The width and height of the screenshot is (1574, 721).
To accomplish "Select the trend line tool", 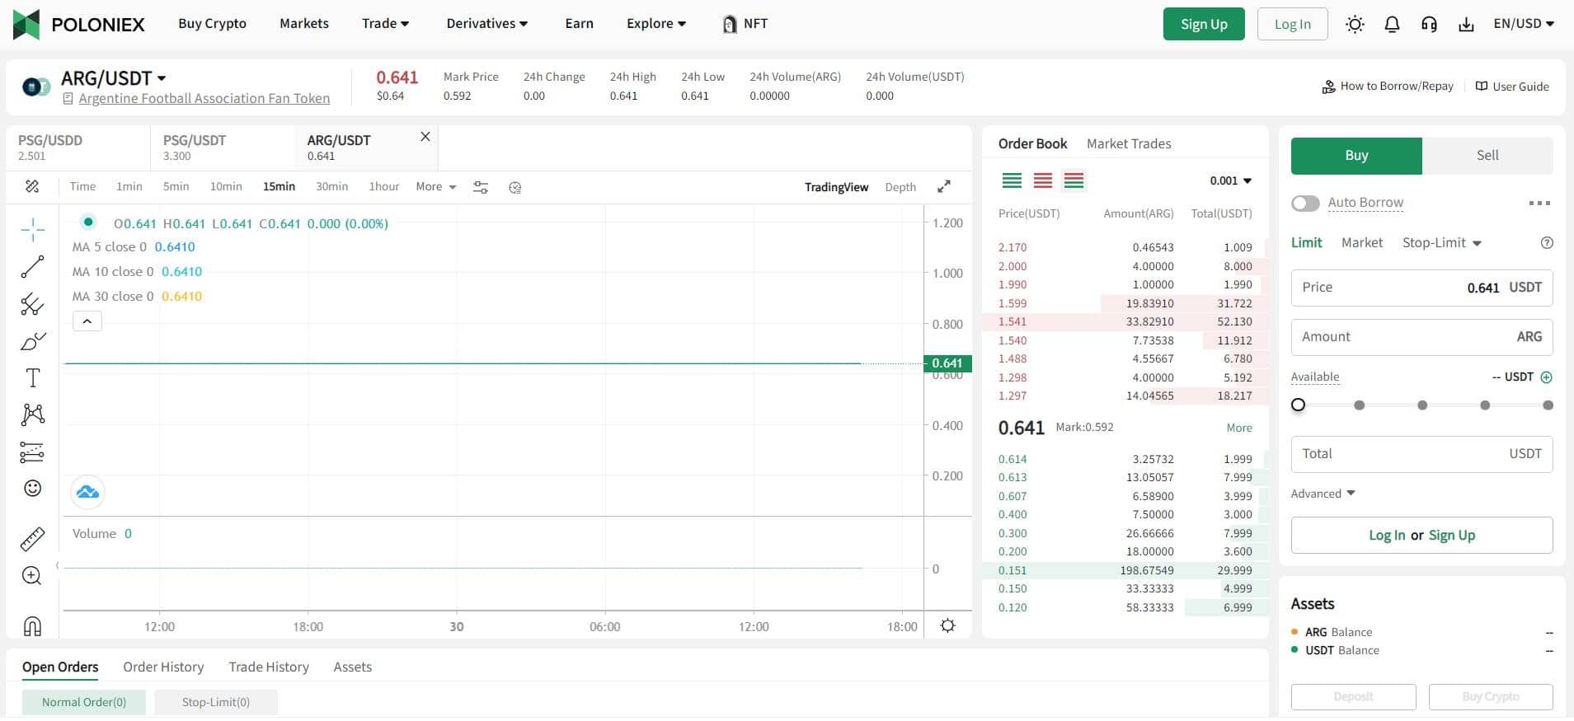I will coord(32,267).
